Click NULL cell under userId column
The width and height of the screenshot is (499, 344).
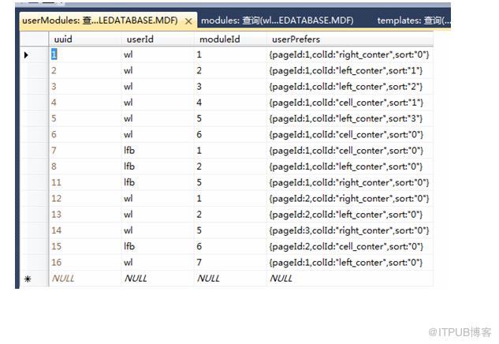pyautogui.click(x=158, y=279)
